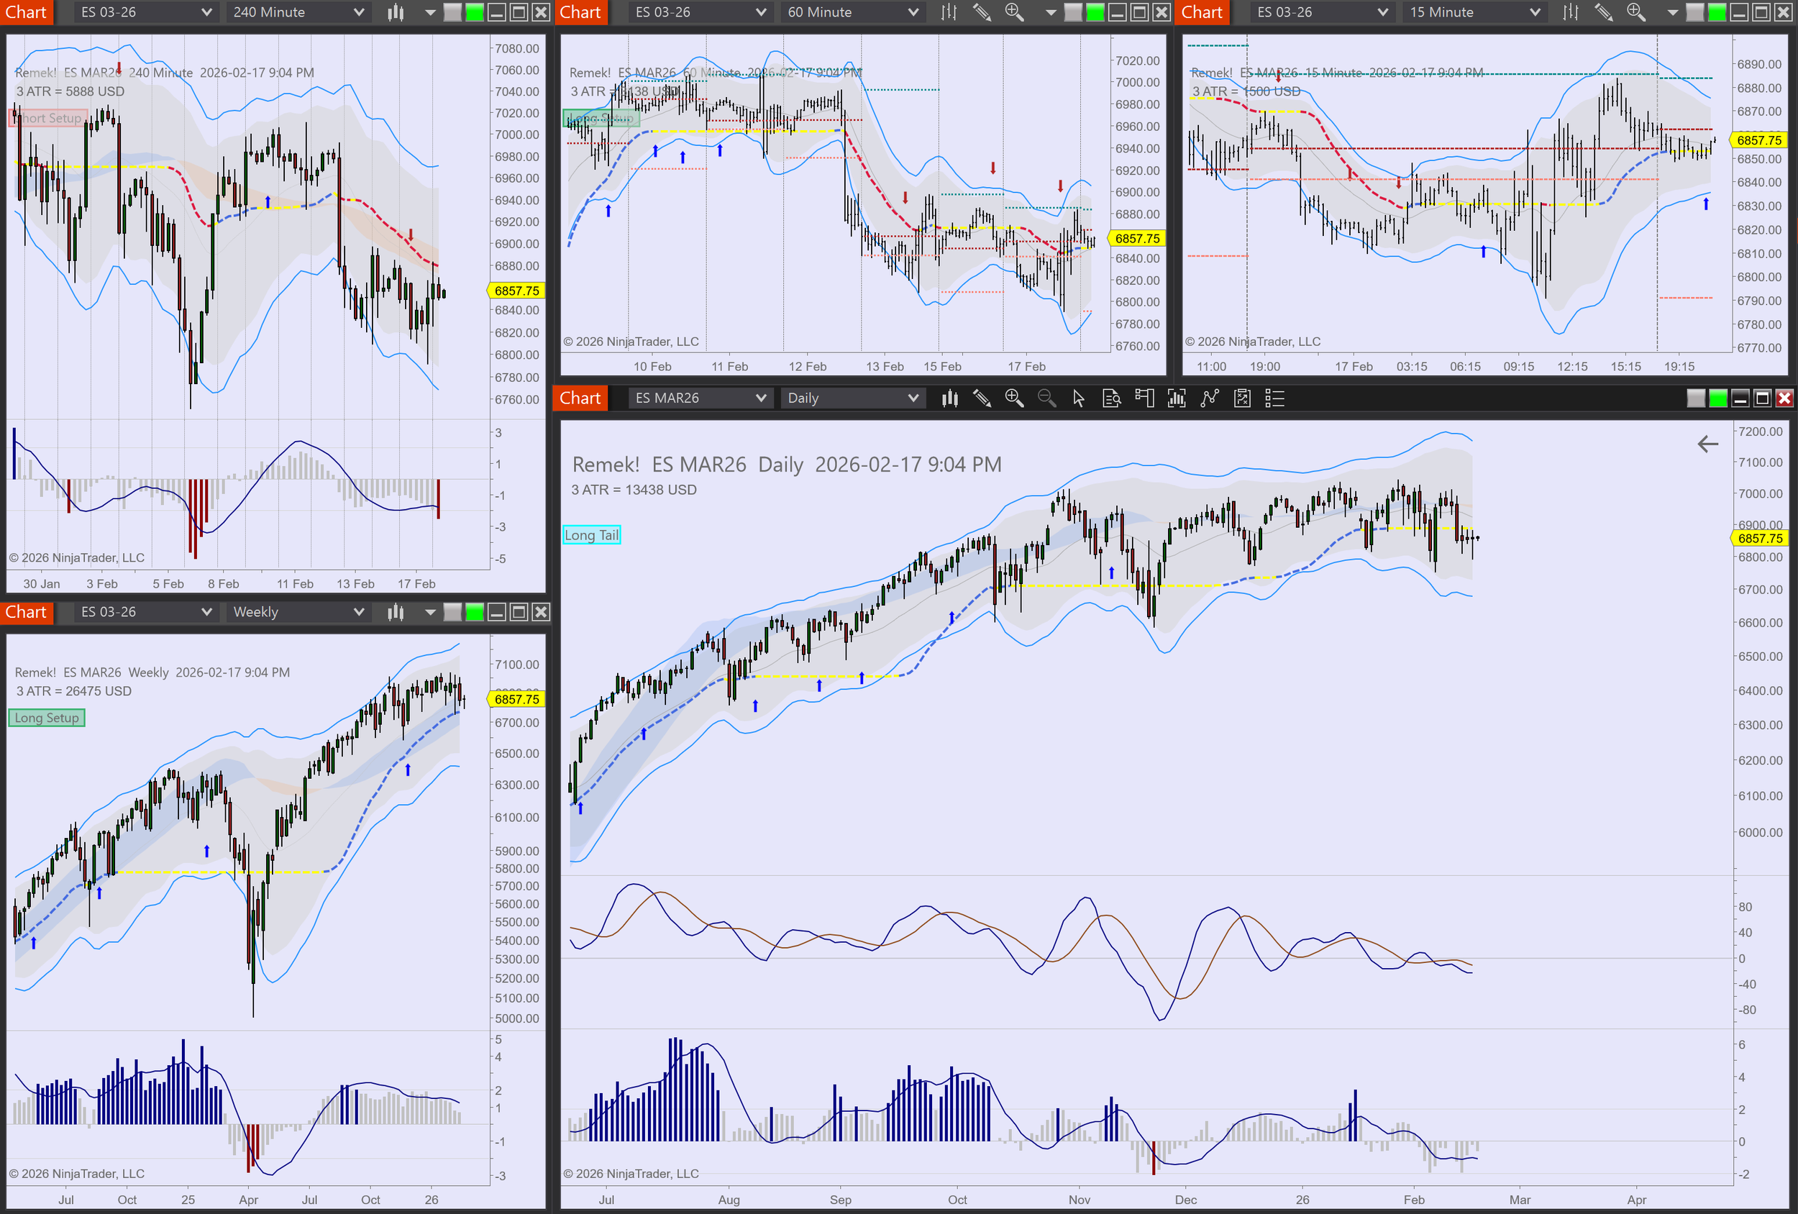Open properties list icon in Daily toolbar
The width and height of the screenshot is (1798, 1214).
pos(1274,398)
